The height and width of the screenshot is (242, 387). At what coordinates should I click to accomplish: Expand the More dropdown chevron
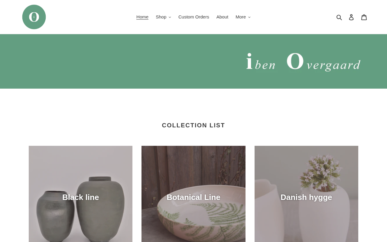point(249,17)
